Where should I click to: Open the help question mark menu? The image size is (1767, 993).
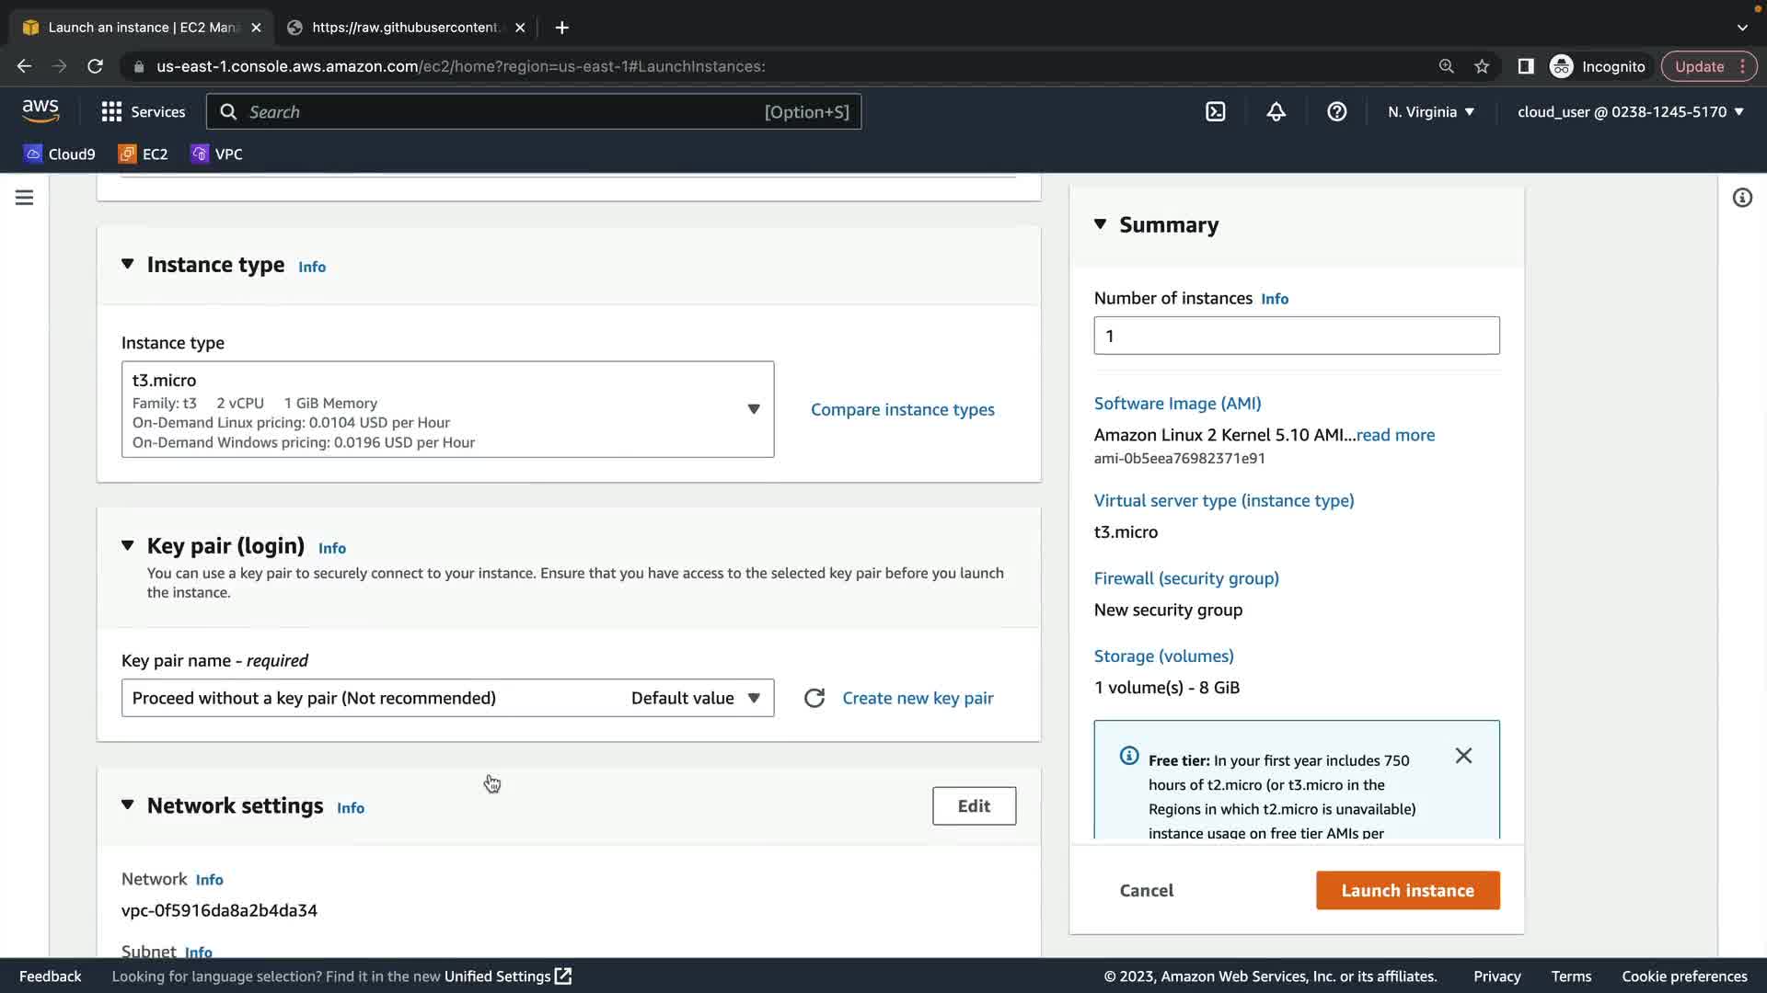1336,112
